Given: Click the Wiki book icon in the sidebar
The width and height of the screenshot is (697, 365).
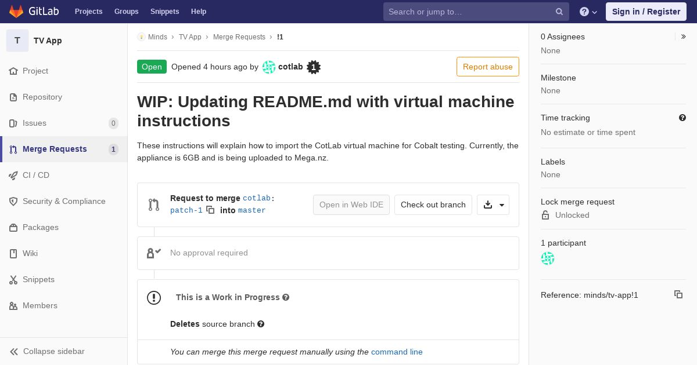Looking at the screenshot, I should pos(13,254).
